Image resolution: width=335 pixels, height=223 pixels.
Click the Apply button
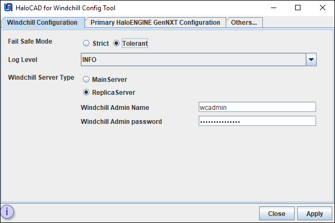click(x=315, y=213)
